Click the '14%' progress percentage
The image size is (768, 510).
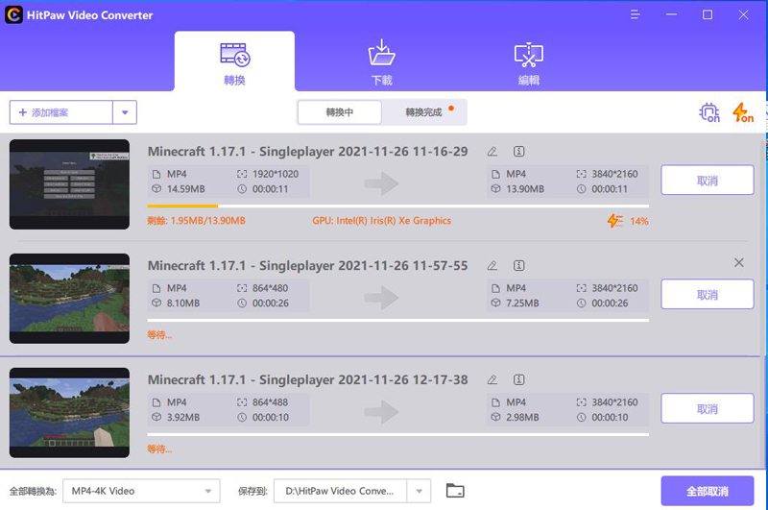639,222
